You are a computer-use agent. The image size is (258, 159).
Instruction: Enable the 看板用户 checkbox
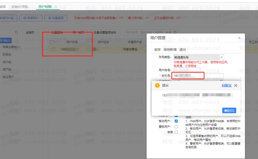tap(176, 127)
